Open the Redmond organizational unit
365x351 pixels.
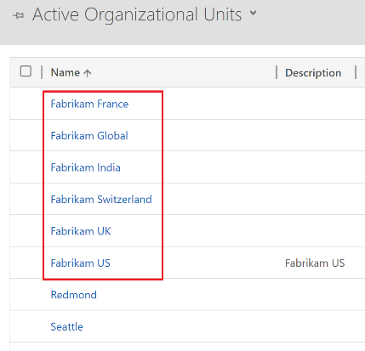click(x=74, y=295)
